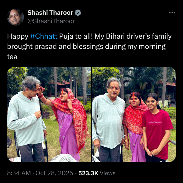Click the 8:34 AM timestamp

point(19,173)
